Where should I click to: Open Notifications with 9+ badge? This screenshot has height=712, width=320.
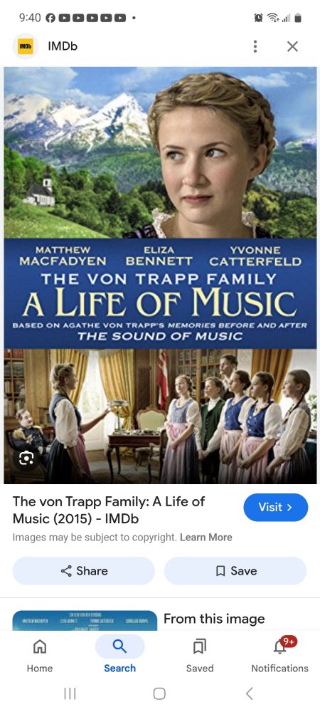click(279, 655)
